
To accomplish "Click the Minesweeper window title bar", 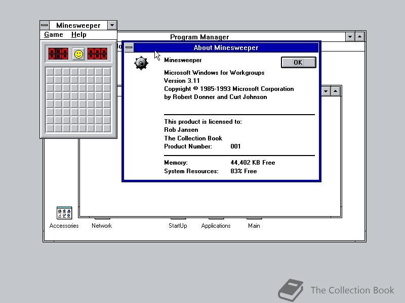I will pyautogui.click(x=78, y=25).
